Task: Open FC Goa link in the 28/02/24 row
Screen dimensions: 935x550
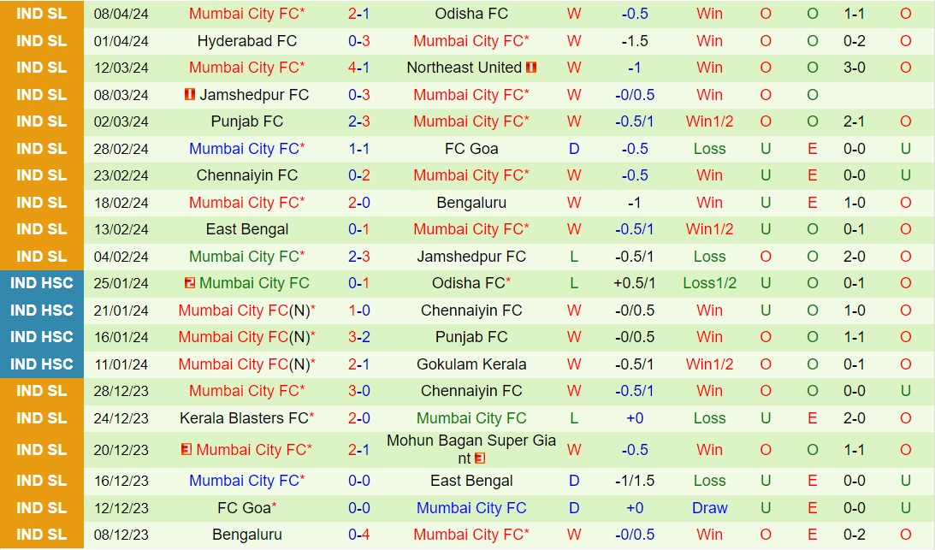Action: (470, 149)
